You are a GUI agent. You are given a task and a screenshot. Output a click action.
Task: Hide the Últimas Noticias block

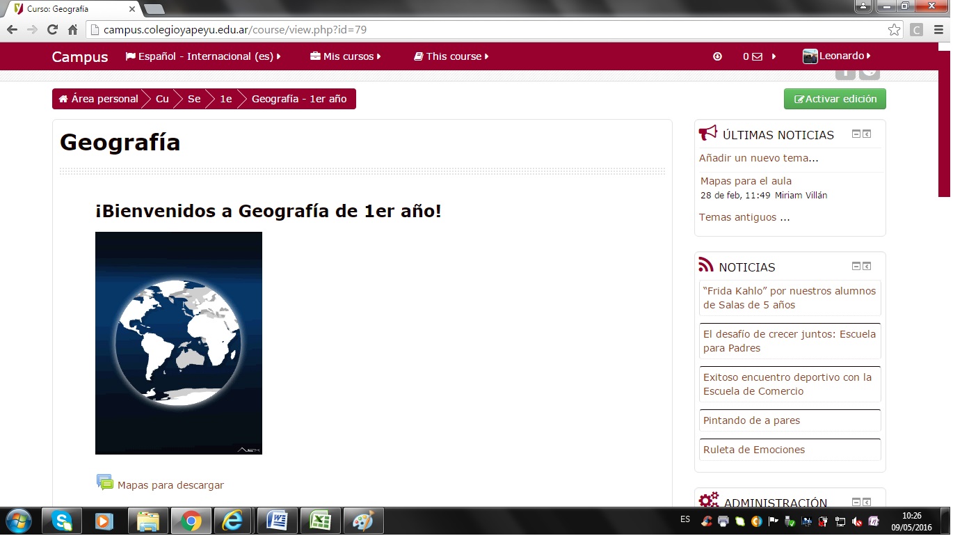coord(856,134)
